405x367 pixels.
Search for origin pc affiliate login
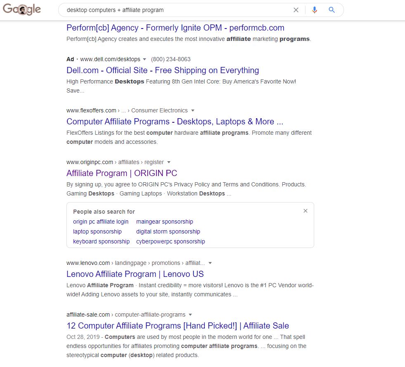[x=101, y=222]
